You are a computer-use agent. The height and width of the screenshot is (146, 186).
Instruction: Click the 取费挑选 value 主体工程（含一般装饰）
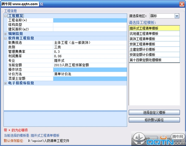[x=90, y=43]
